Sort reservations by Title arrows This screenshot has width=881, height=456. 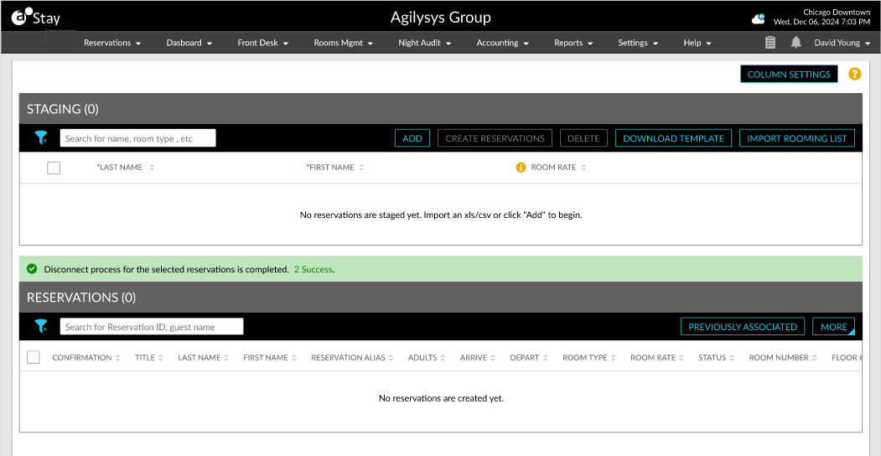tap(161, 358)
